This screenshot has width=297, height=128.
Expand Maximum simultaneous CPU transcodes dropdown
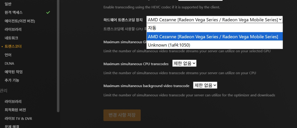pos(184,64)
